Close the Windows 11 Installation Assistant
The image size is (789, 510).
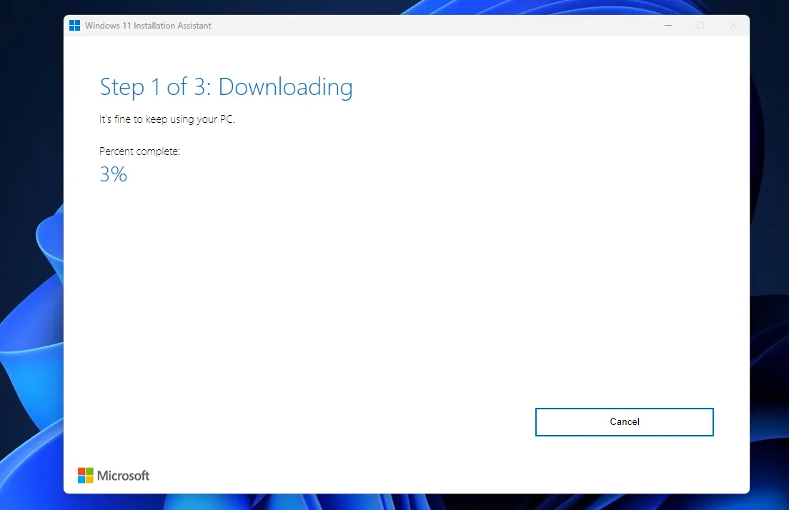click(x=733, y=26)
